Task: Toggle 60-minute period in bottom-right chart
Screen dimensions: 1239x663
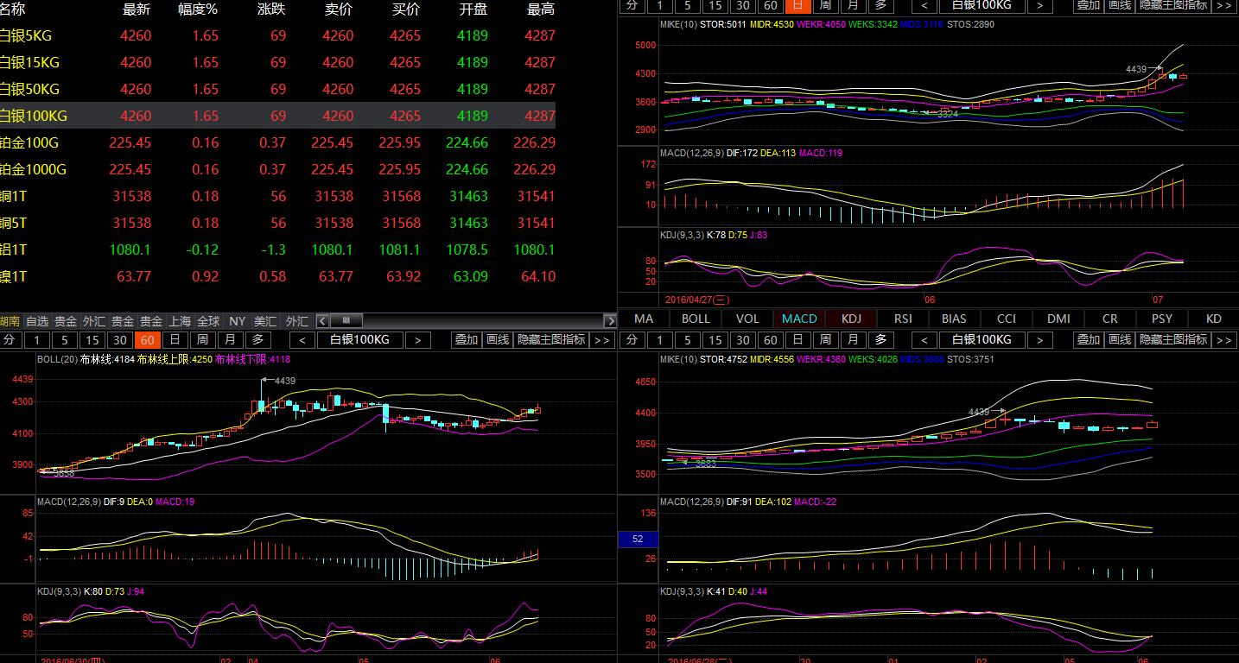Action: 770,340
